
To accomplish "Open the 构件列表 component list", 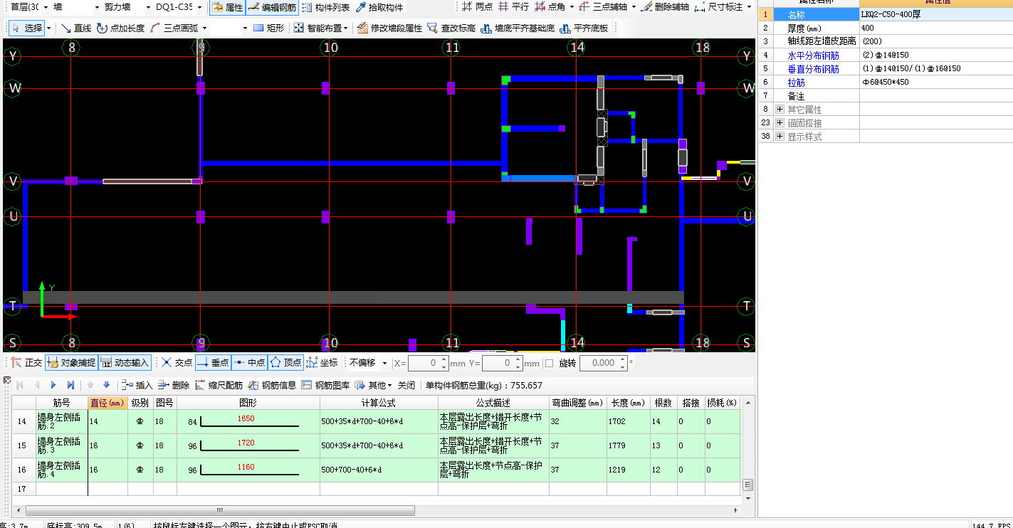I will pyautogui.click(x=325, y=7).
